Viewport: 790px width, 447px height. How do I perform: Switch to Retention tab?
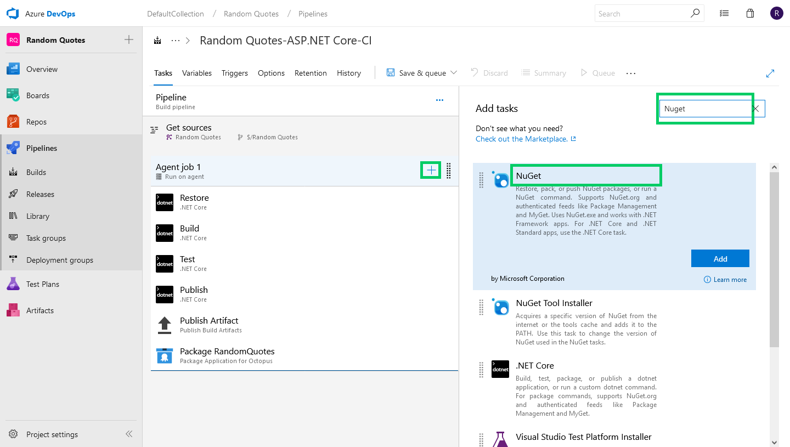click(x=311, y=73)
